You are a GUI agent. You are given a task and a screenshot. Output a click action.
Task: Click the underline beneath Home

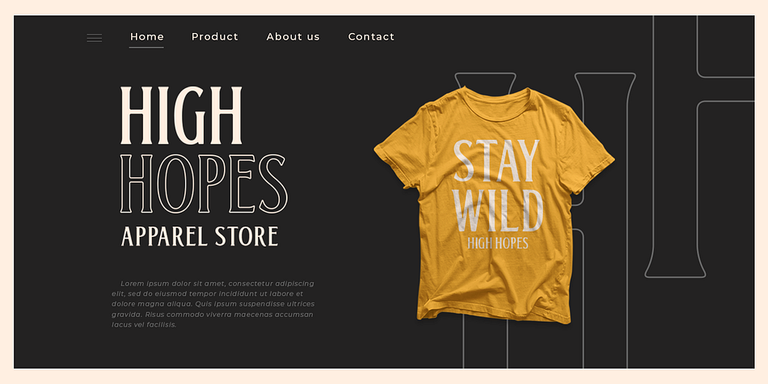[146, 48]
